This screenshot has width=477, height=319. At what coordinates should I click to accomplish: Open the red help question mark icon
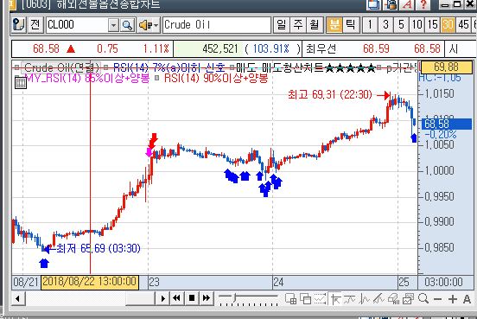pyautogui.click(x=423, y=4)
